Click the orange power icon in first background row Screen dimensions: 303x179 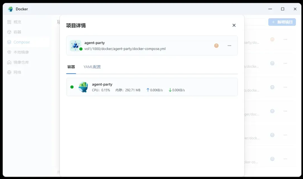[272, 40]
